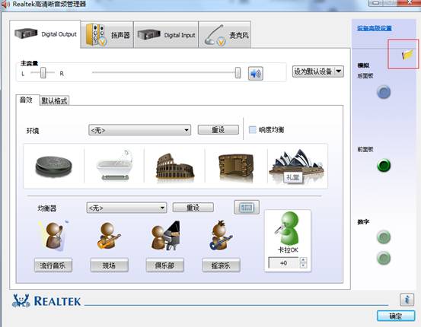Select the bathroom bathtub environment icon
Screen dimensions: 421x327
tap(115, 166)
